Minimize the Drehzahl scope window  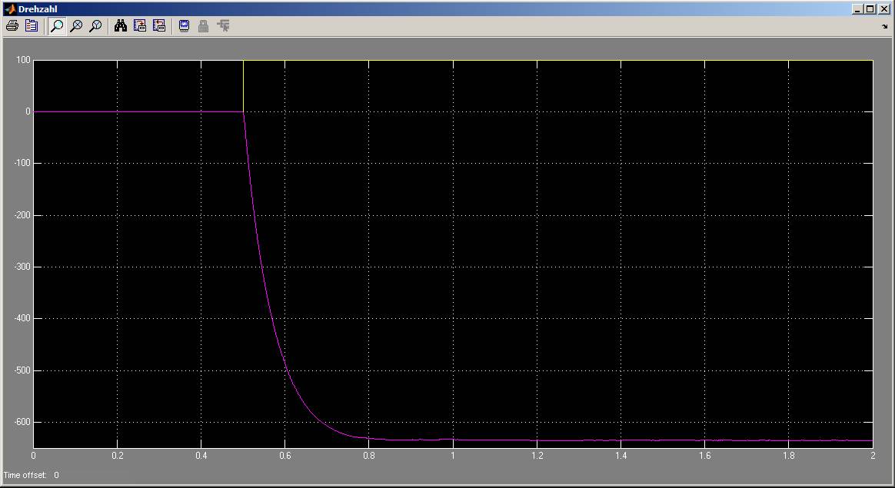point(858,9)
